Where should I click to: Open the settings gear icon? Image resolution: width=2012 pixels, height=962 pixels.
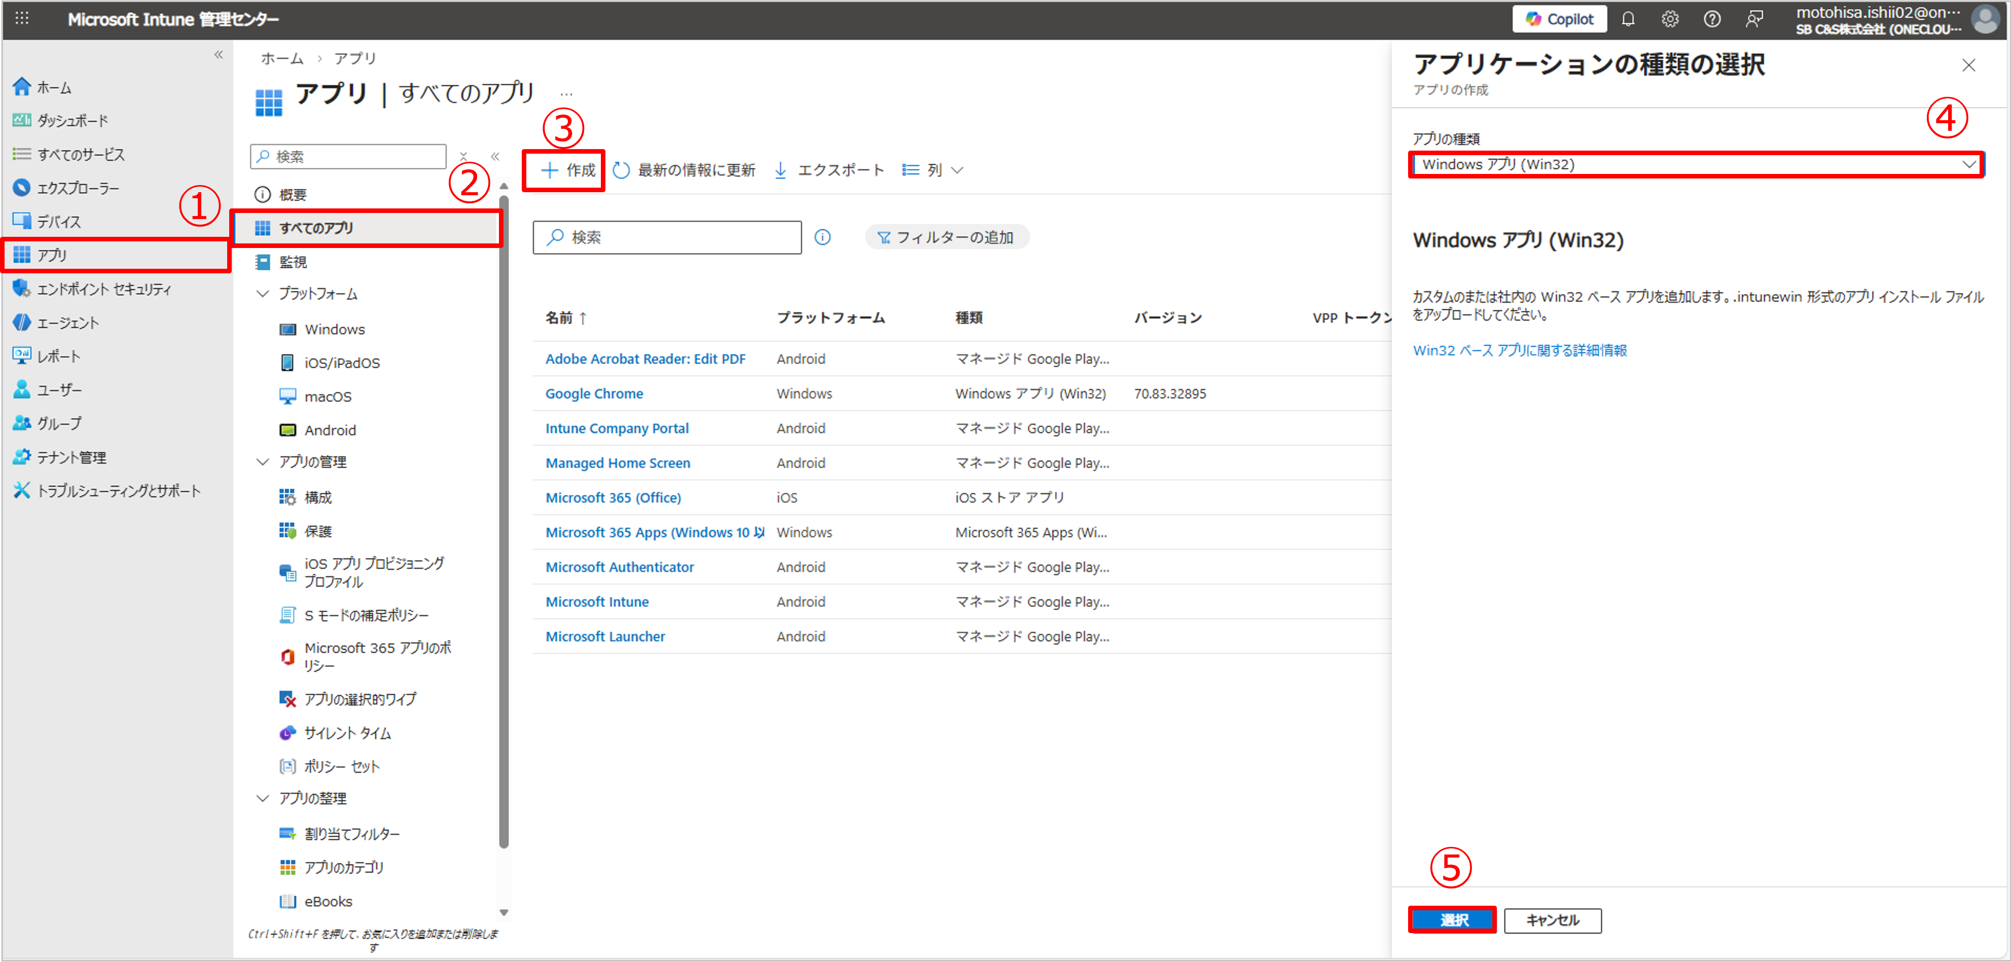(1670, 19)
